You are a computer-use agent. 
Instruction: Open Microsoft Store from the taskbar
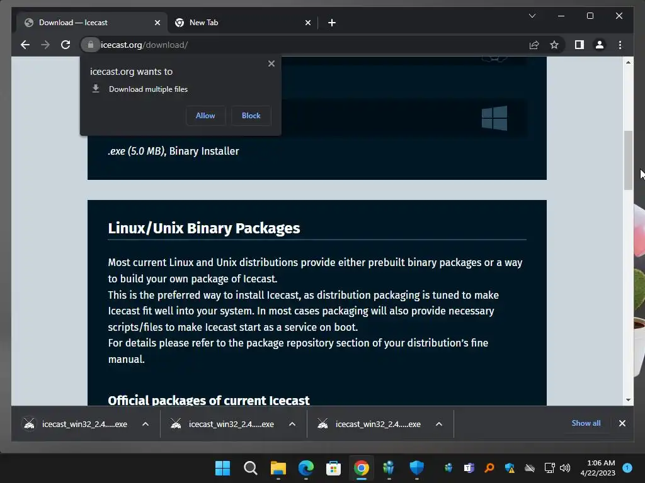tap(333, 468)
